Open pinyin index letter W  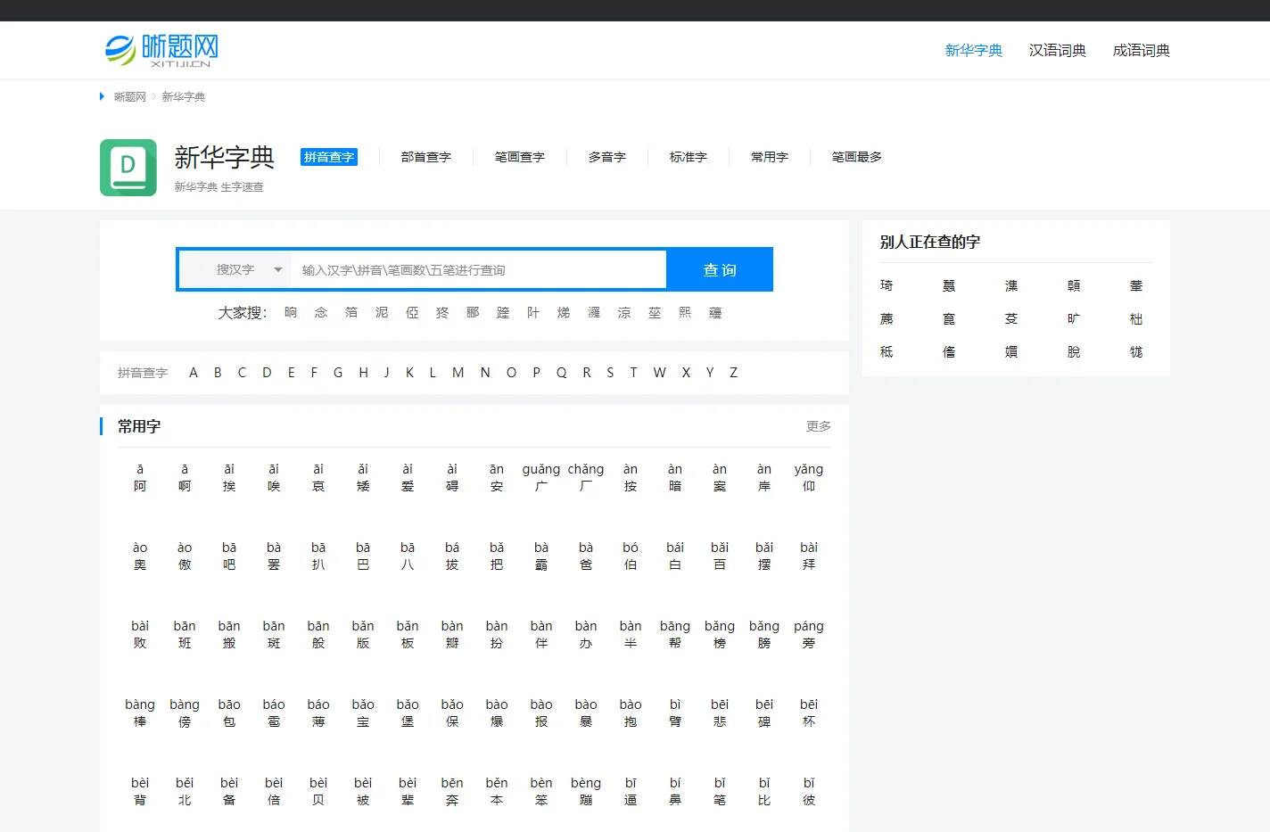click(659, 373)
